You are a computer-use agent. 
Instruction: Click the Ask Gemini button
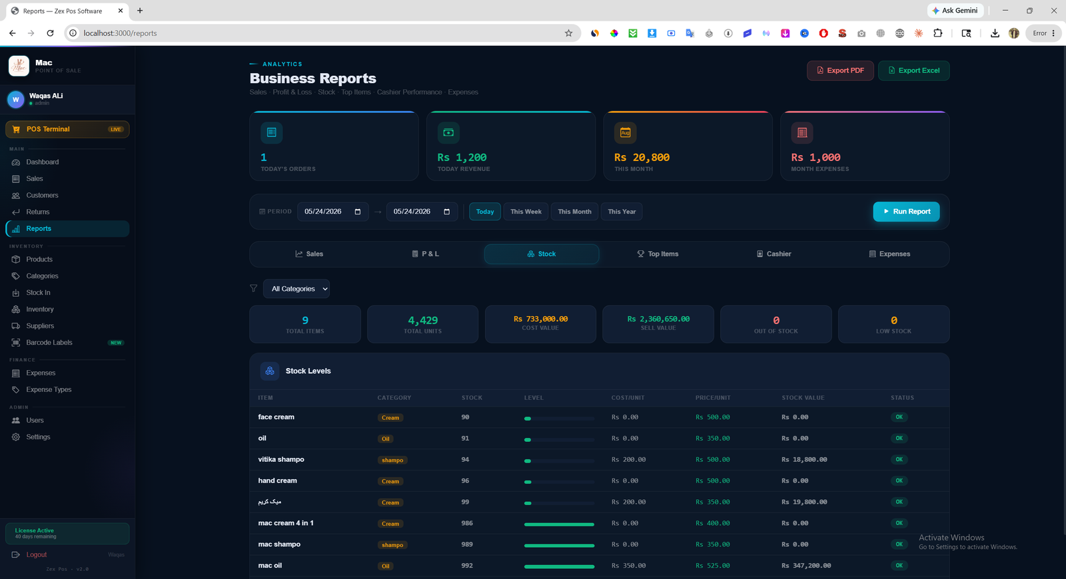pyautogui.click(x=955, y=11)
